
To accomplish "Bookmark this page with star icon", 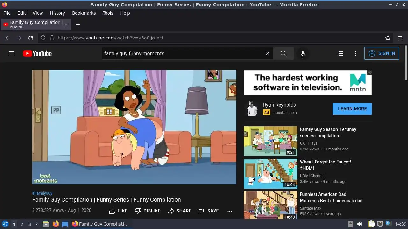I will (388, 38).
